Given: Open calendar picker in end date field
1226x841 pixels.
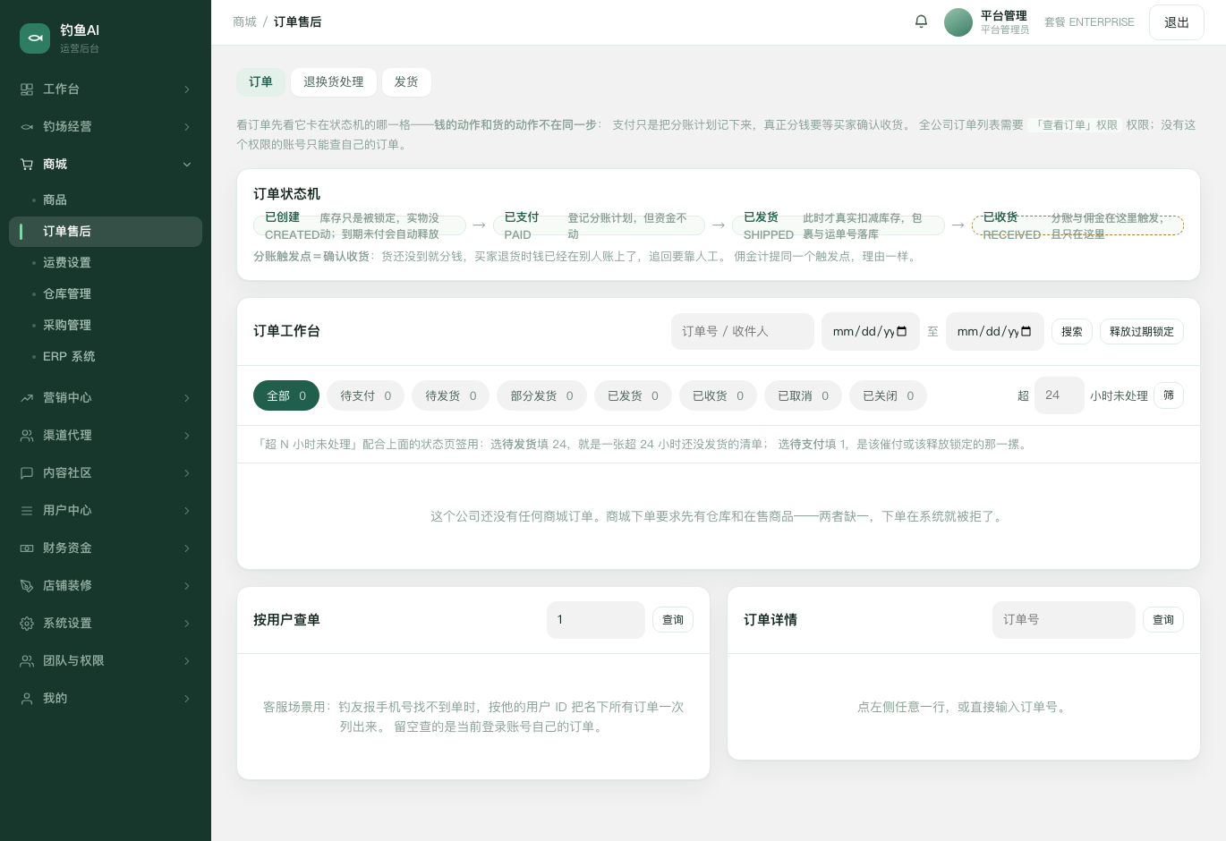Looking at the screenshot, I should [x=1026, y=332].
